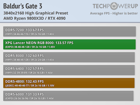This screenshot has width=140, height=105.
Task: Click the DDR5-6000 131.33 FPS bar
Action: (x=68, y=96)
